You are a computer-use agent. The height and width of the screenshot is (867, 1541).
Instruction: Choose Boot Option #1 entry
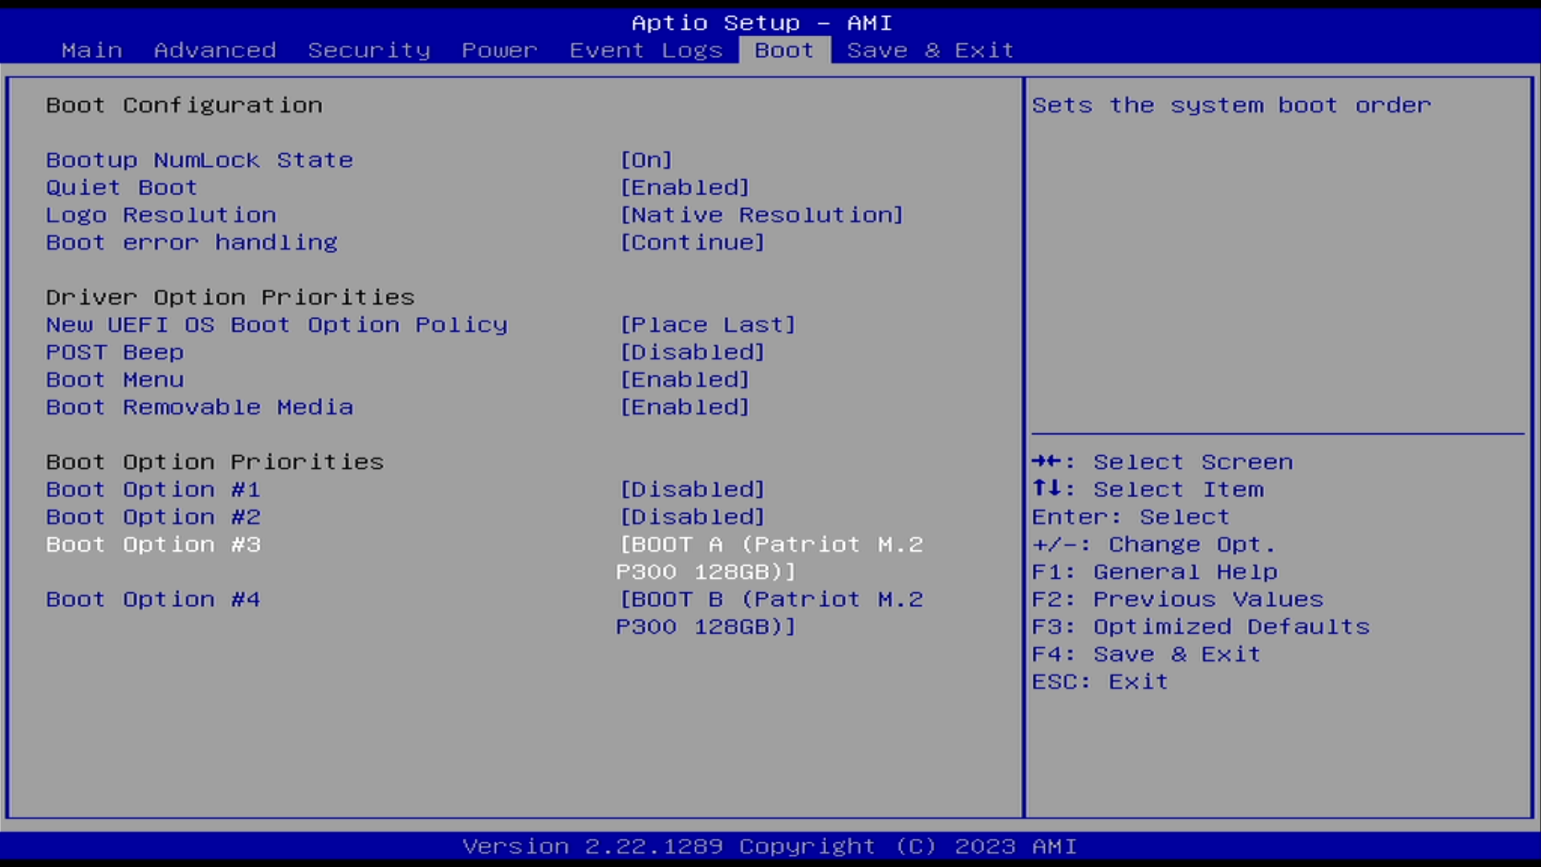[152, 489]
